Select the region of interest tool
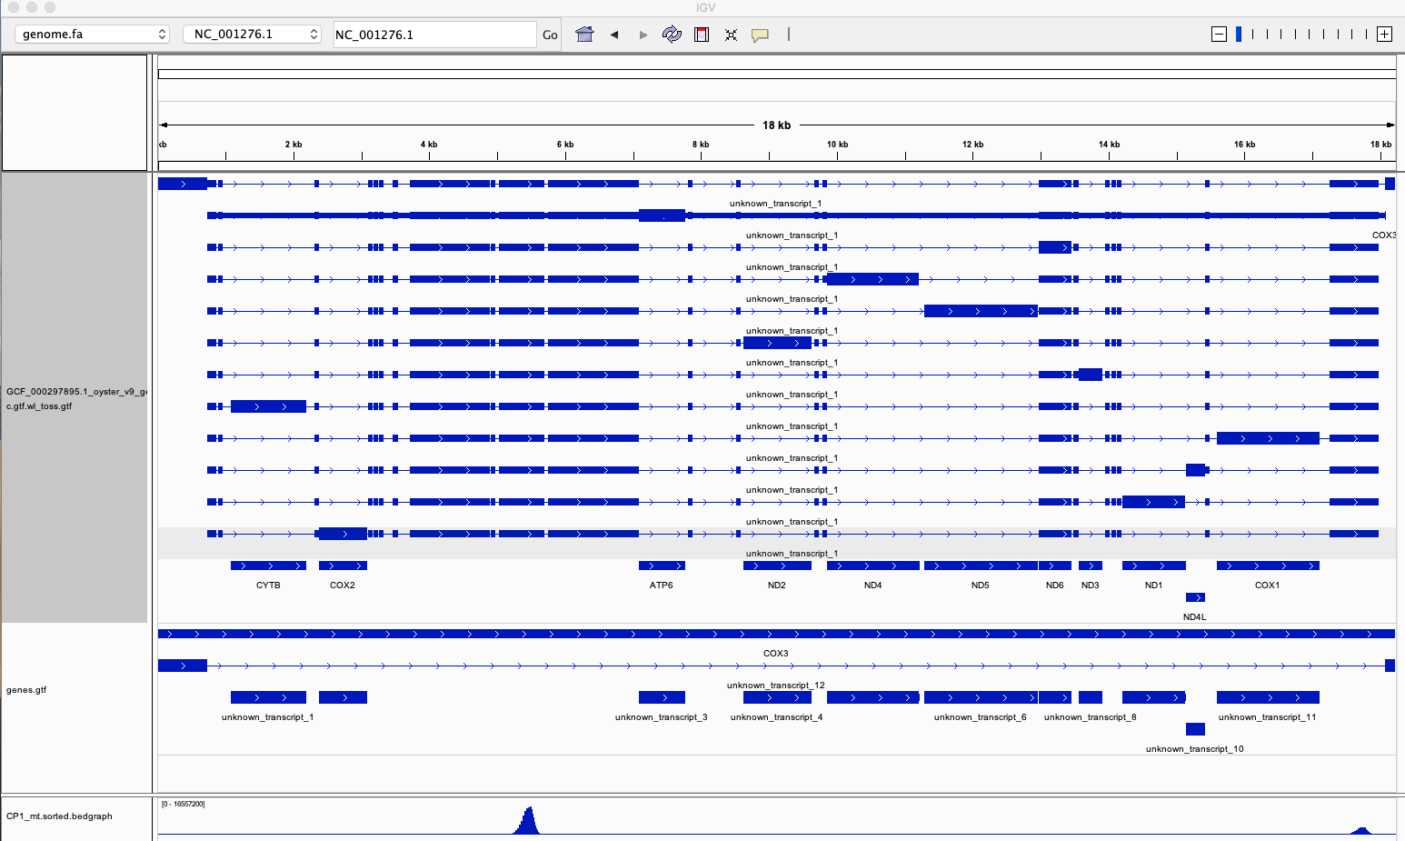Viewport: 1405px width, 841px height. 701,34
